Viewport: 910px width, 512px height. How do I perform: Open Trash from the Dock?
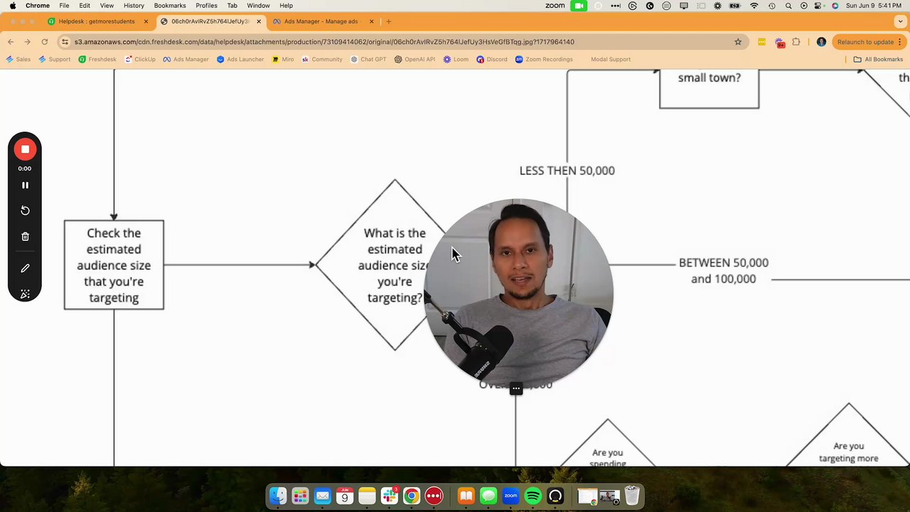[632, 496]
